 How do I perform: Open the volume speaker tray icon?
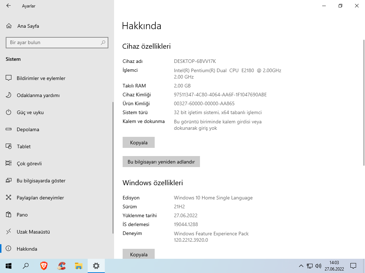click(x=318, y=266)
